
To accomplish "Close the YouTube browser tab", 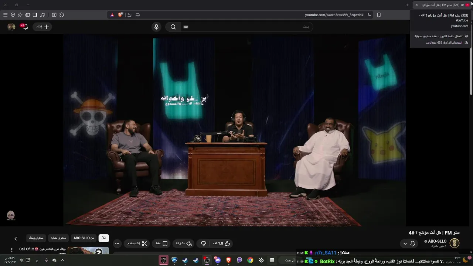I will point(416,5).
